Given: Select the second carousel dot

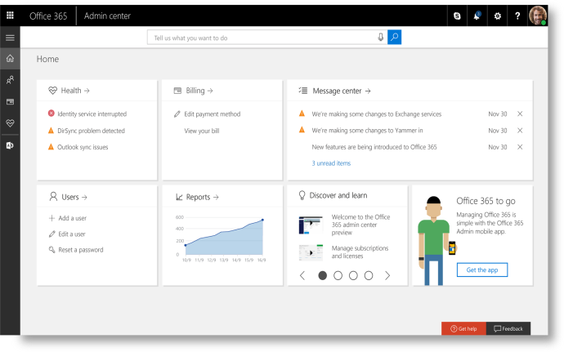Looking at the screenshot, I should (x=338, y=276).
